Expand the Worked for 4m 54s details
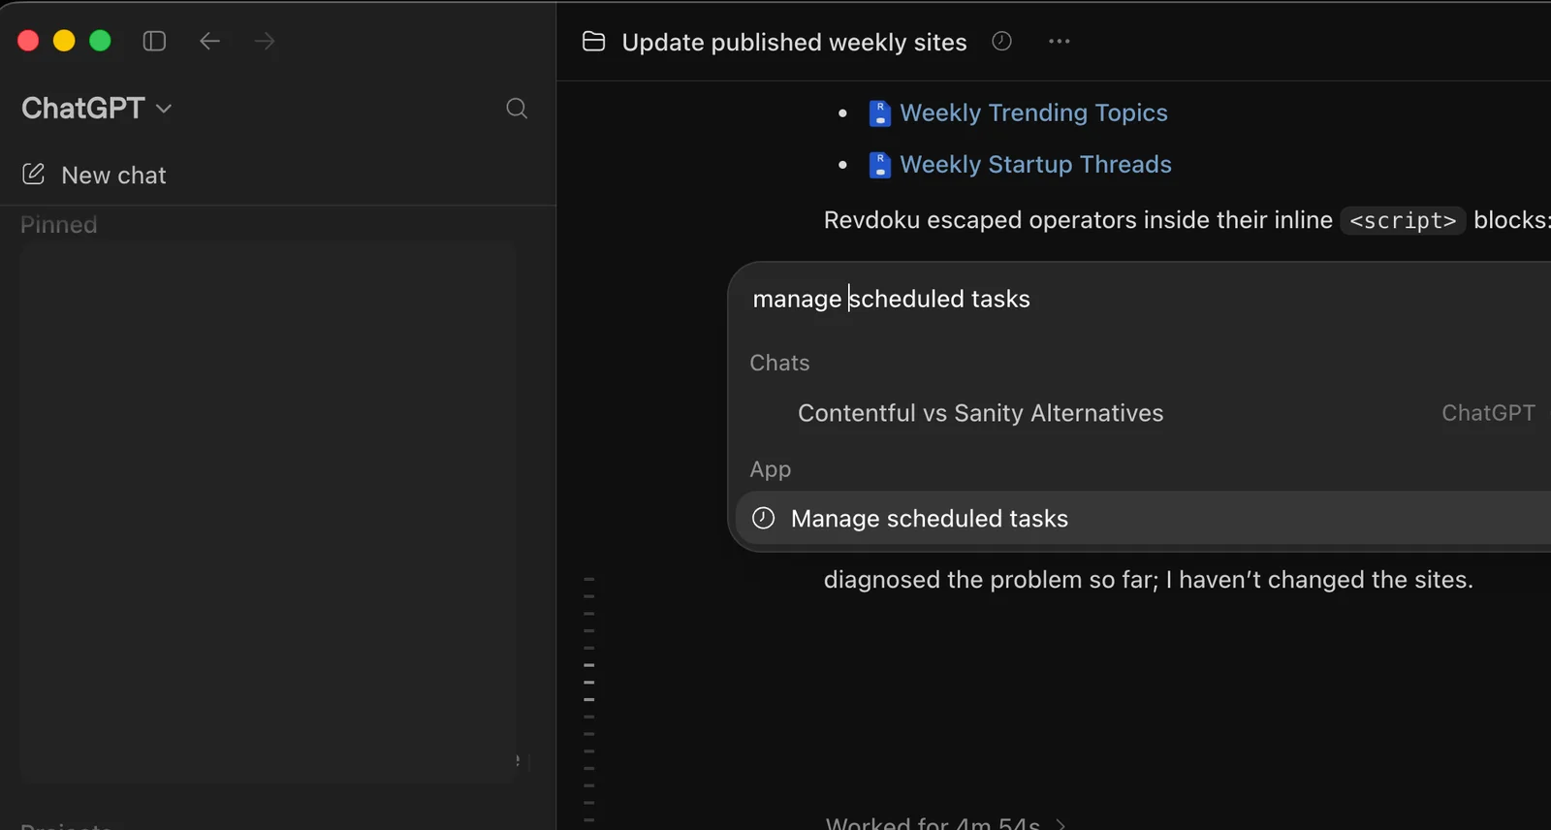The image size is (1551, 830). click(945, 823)
